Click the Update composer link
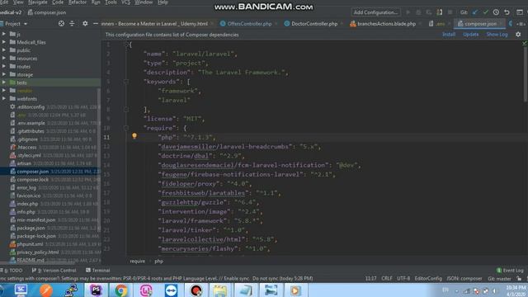The image size is (528, 297). [471, 35]
